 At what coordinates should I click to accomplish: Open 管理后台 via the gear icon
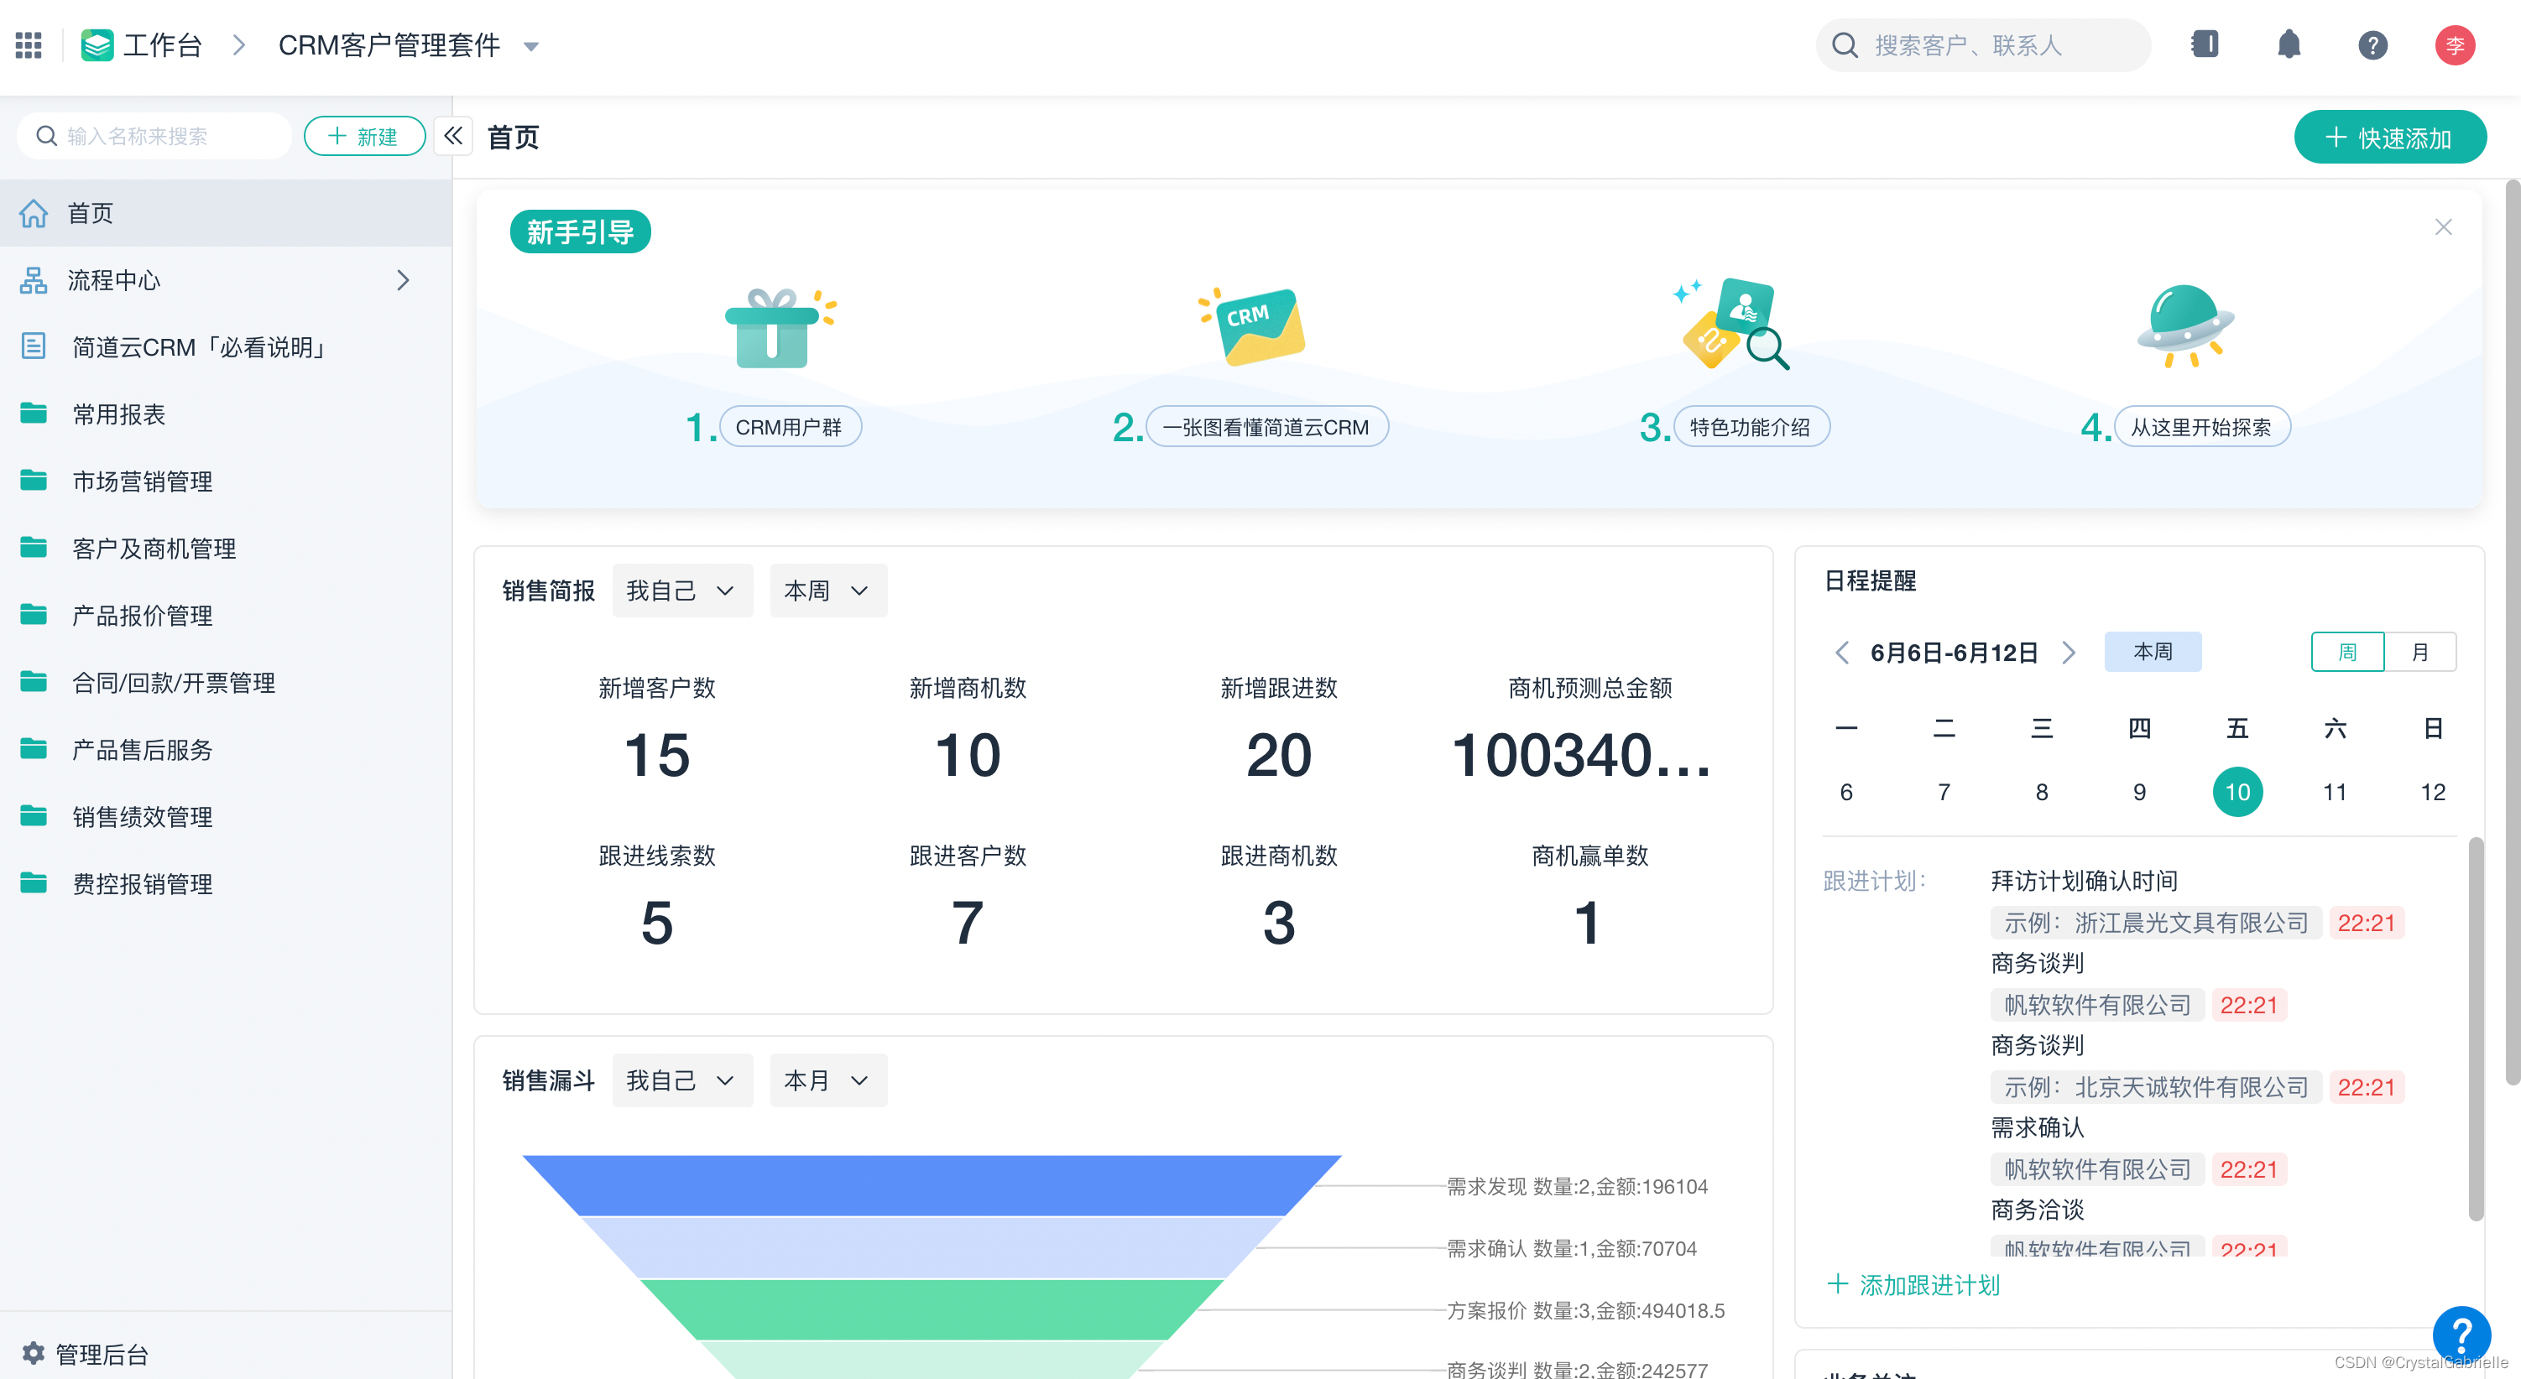pos(98,1355)
